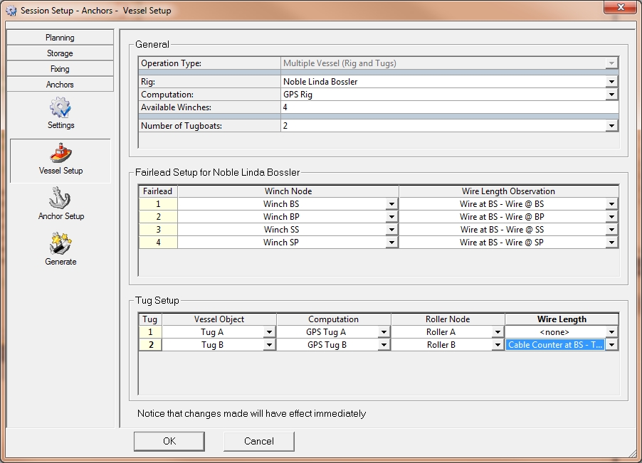This screenshot has width=642, height=463.
Task: Click the Session Setup title bar icon
Action: (x=11, y=11)
